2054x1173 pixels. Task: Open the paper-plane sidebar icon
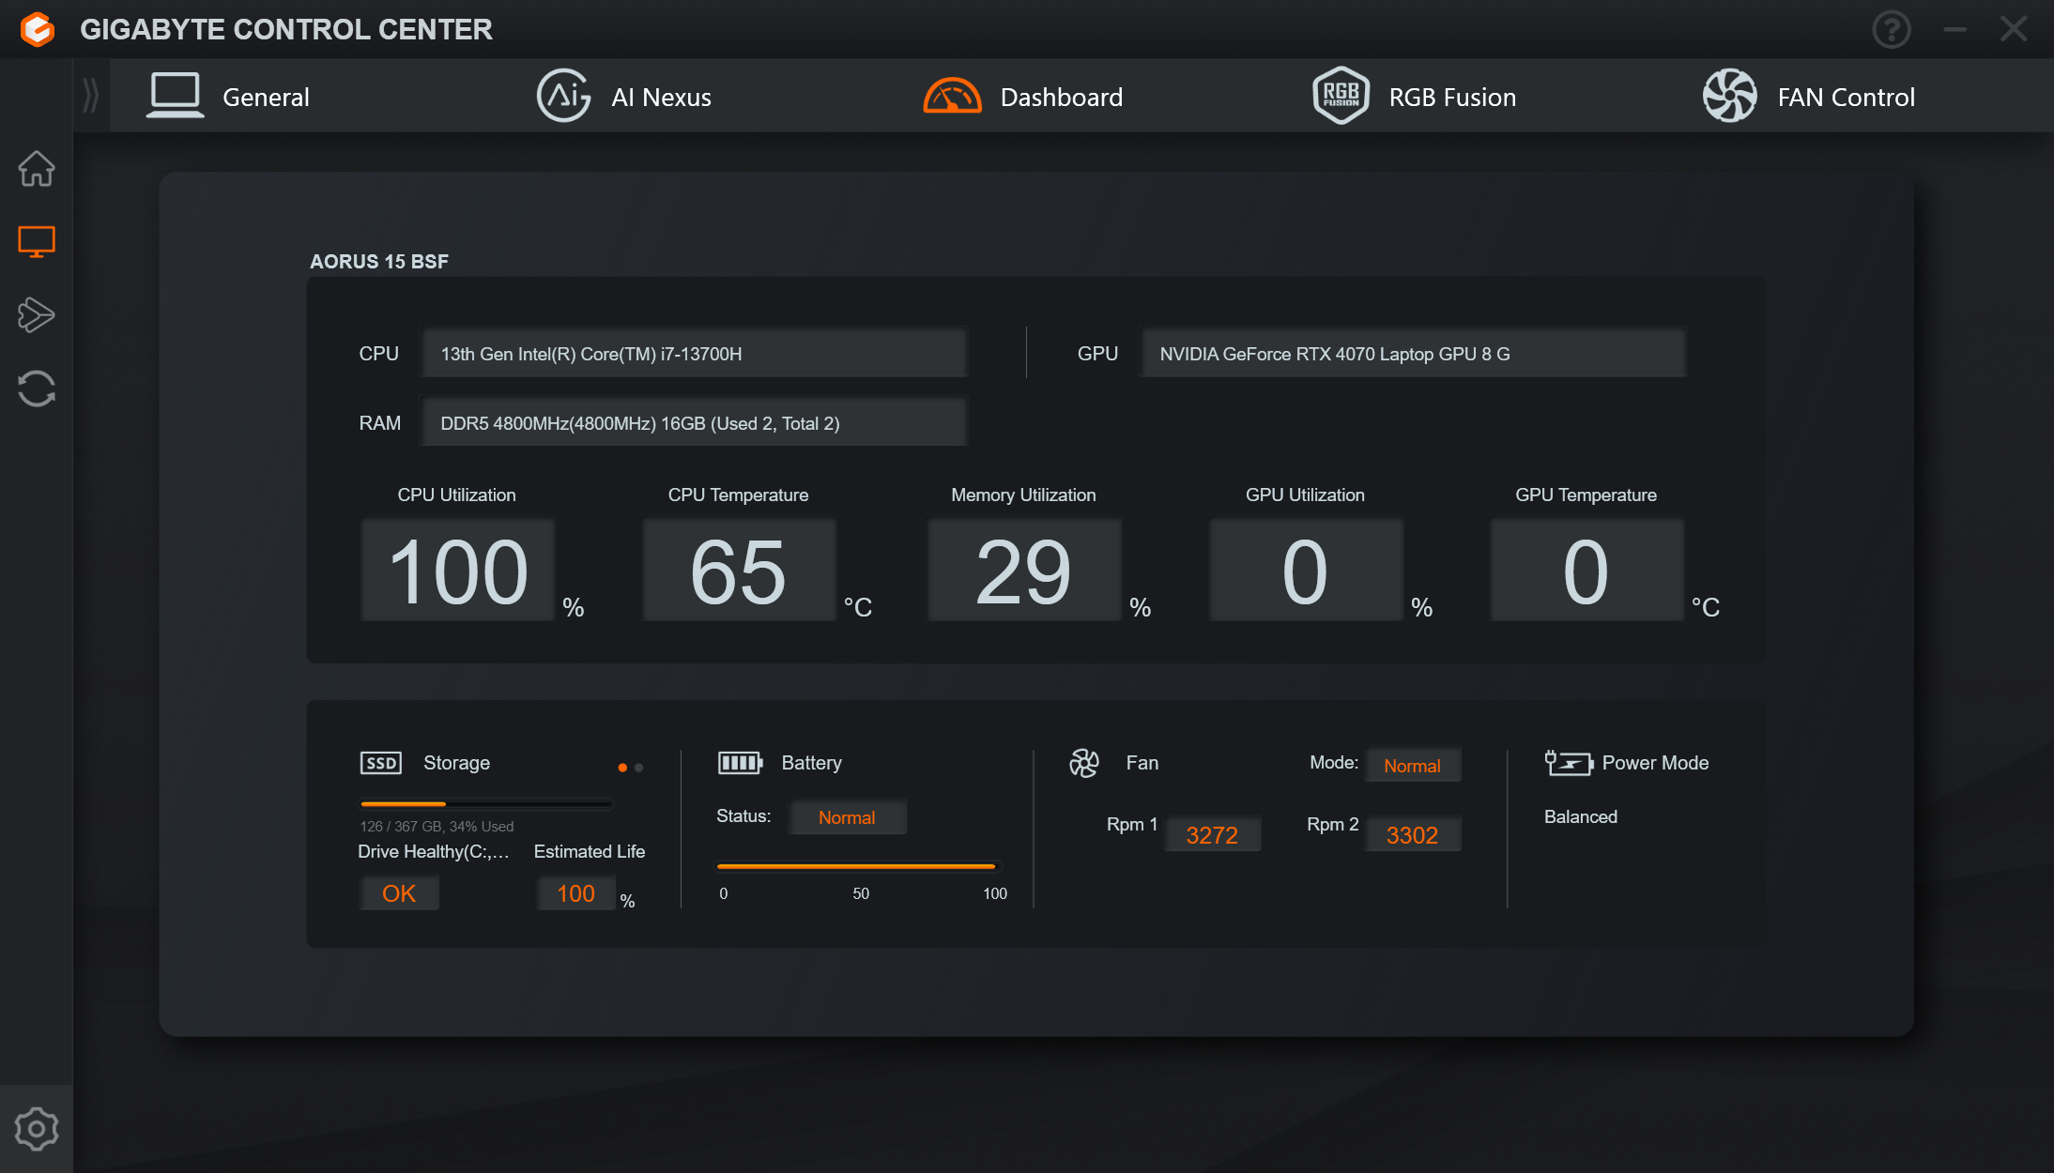point(37,314)
